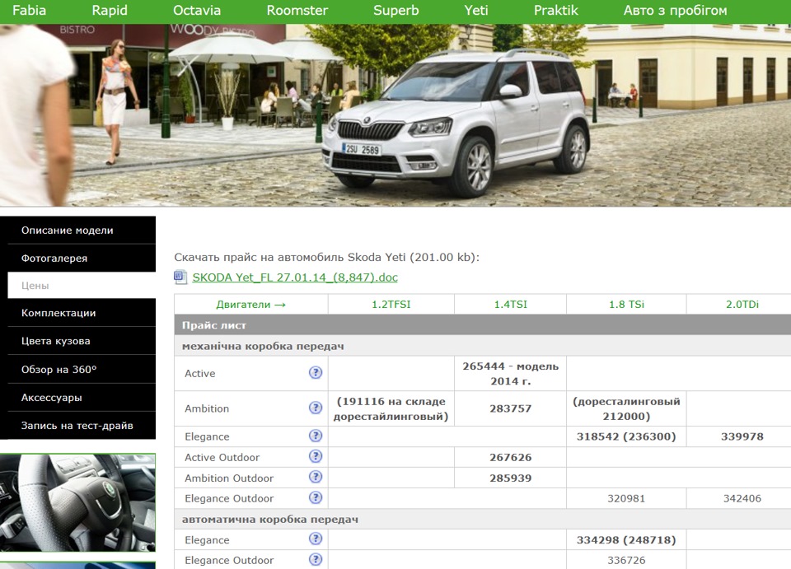
Task: Open Обзор на 360° in sidebar
Action: [x=82, y=370]
